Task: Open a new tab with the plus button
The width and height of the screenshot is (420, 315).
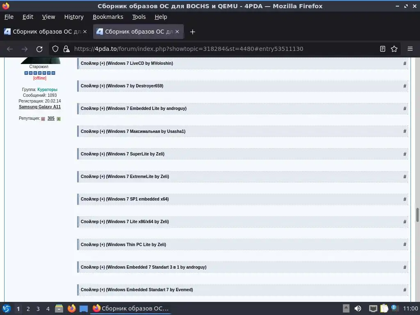Action: [x=192, y=32]
